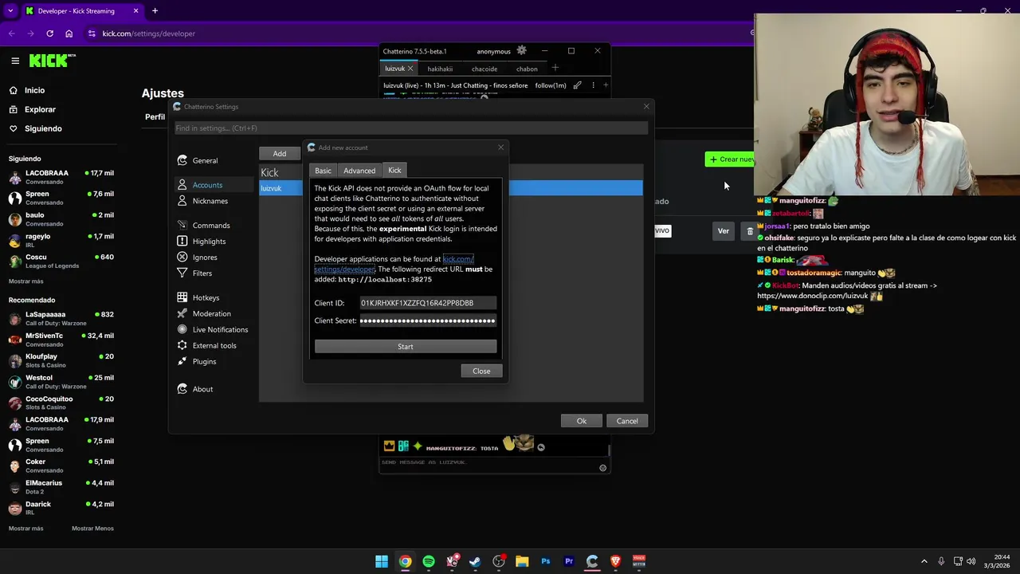Open Explorar in Kick sidebar
Viewport: 1020px width, 574px height.
[x=40, y=109]
